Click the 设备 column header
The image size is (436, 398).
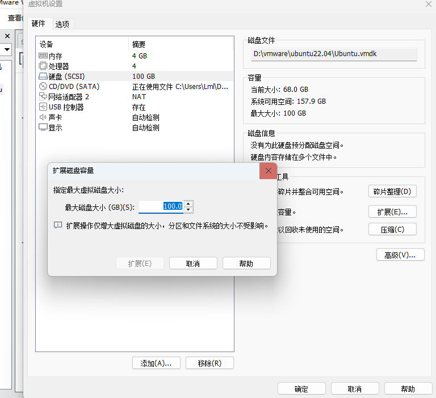pos(46,44)
